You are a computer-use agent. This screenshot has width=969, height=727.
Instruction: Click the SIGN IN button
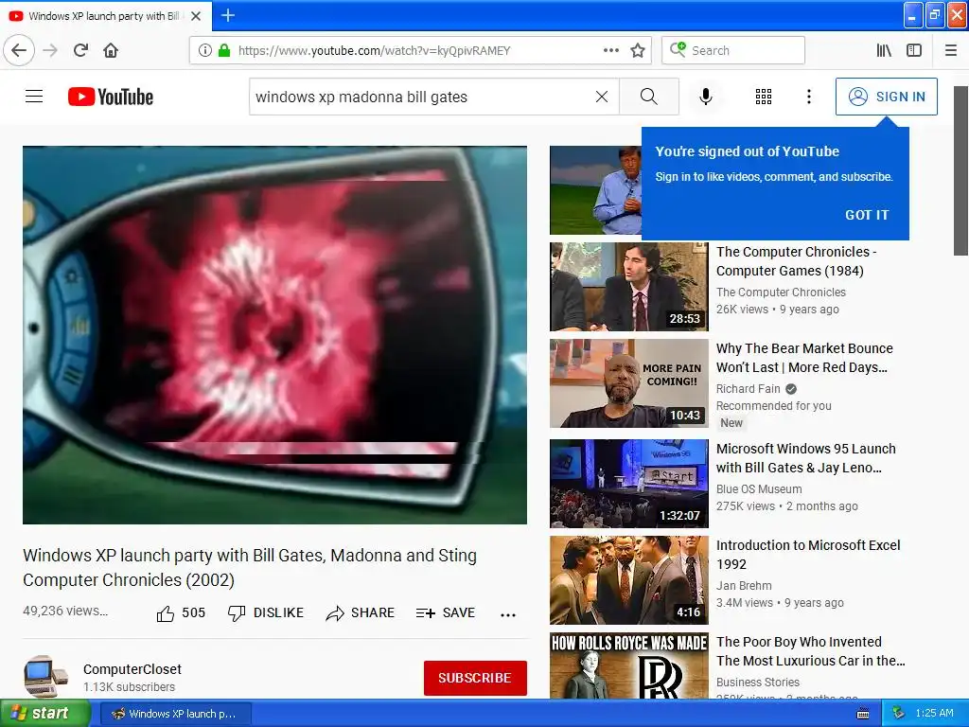tap(886, 97)
